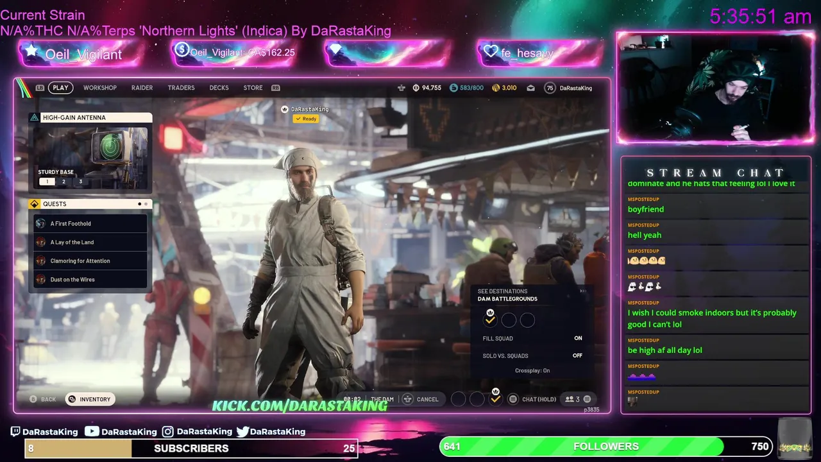
Task: Select Sturdy Base level 1
Action: point(47,182)
